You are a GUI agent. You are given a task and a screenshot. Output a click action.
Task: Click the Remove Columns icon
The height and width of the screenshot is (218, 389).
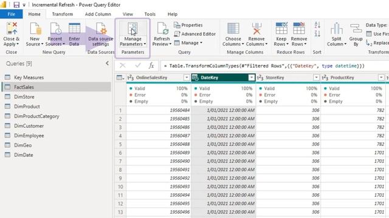click(x=256, y=28)
